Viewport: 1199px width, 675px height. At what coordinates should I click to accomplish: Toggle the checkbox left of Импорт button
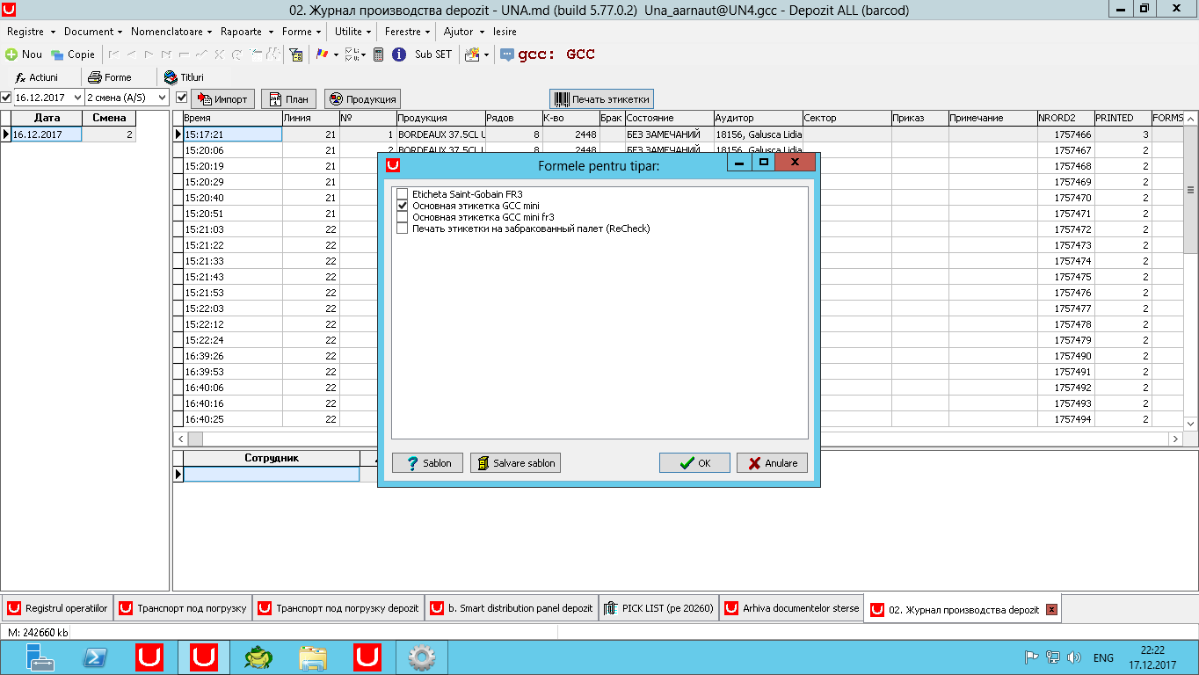coord(182,98)
